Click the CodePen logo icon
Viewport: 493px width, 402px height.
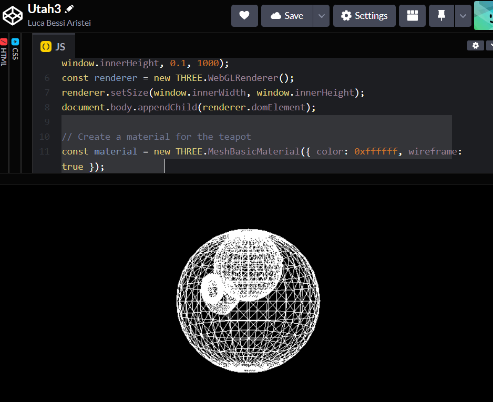pyautogui.click(x=13, y=15)
